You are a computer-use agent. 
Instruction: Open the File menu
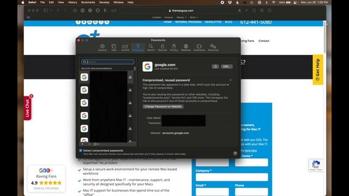click(x=43, y=2)
